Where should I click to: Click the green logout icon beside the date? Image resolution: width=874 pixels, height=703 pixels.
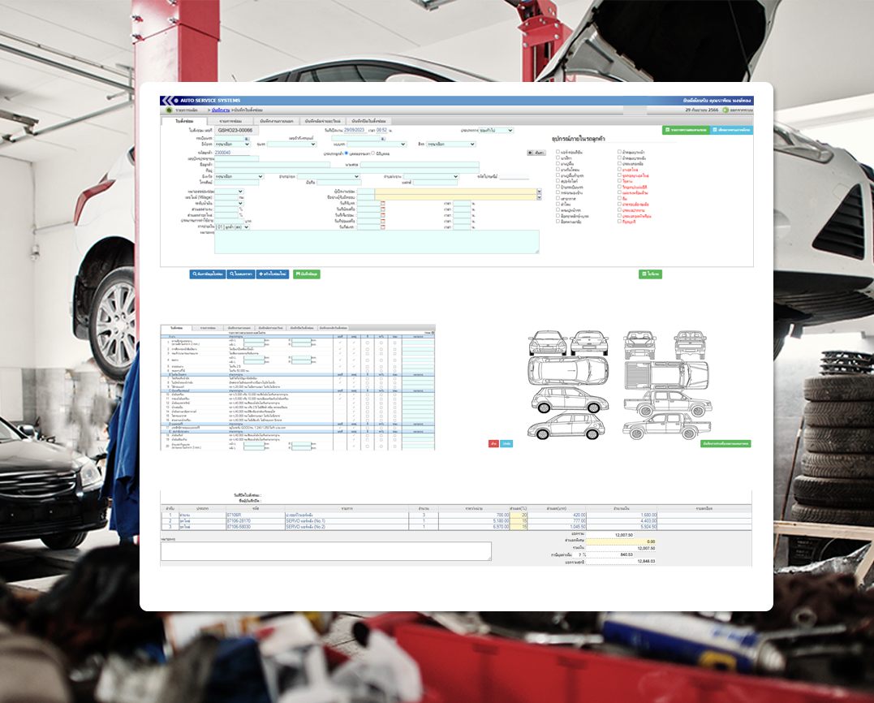[x=725, y=110]
